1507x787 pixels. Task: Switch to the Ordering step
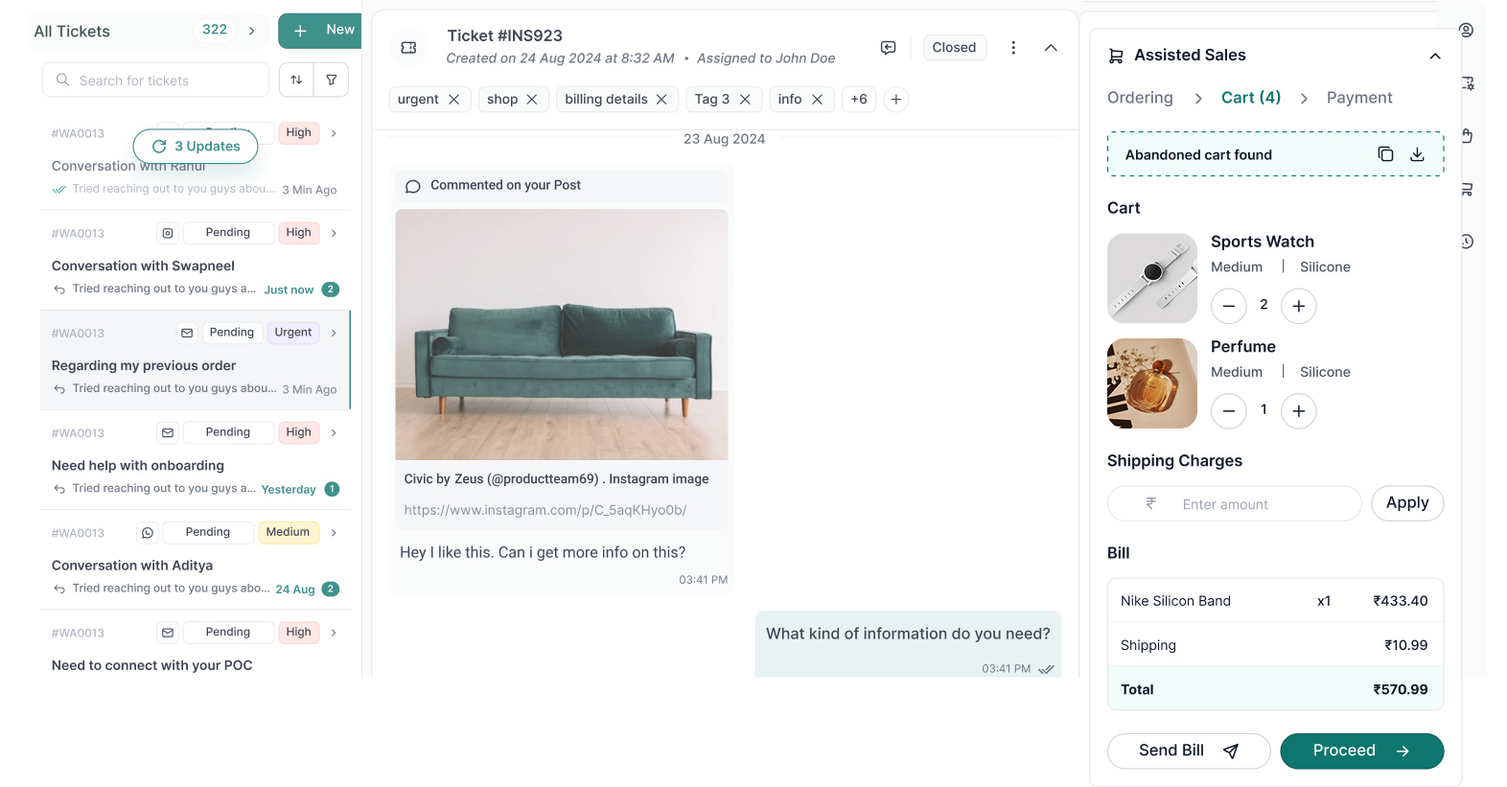[1140, 98]
